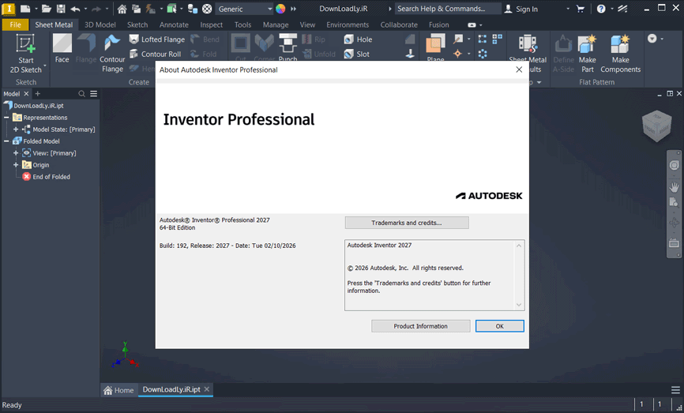684x413 pixels.
Task: Open the Collaborate tab
Action: (399, 24)
